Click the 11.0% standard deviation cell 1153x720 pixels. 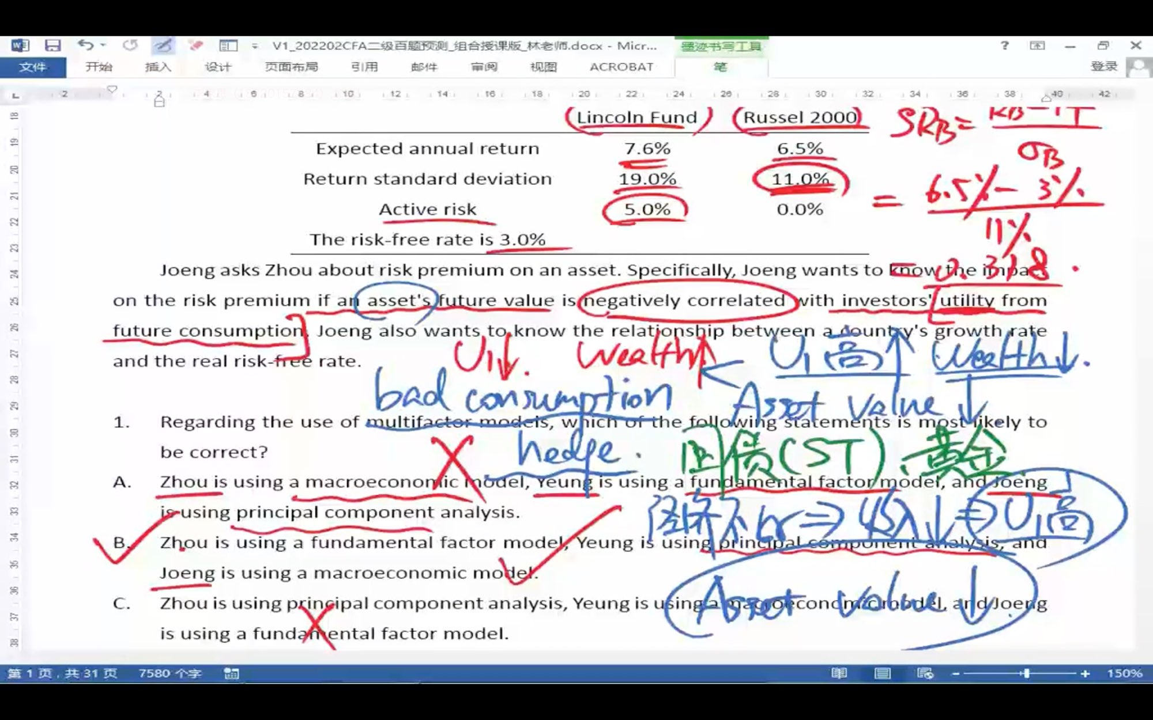coord(800,179)
